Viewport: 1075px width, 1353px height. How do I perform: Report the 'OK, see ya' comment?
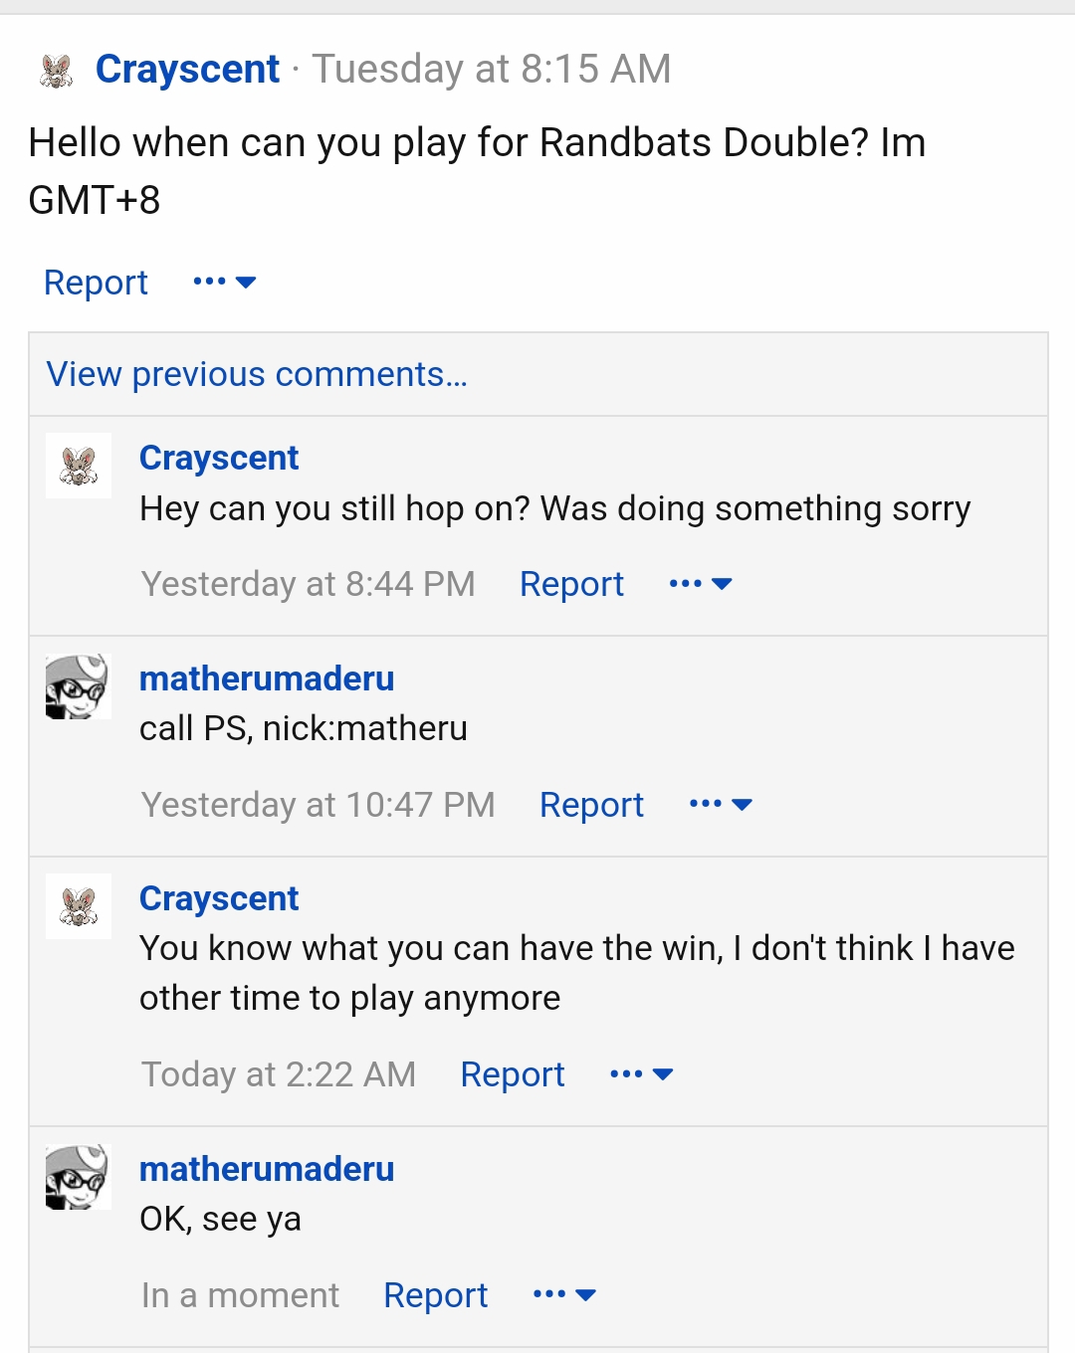coord(435,1295)
